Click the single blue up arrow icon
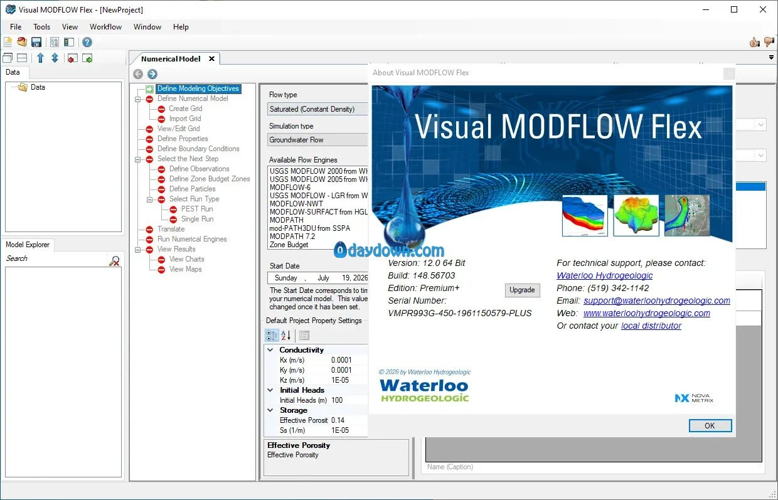Viewport: 778px width, 500px height. click(40, 58)
